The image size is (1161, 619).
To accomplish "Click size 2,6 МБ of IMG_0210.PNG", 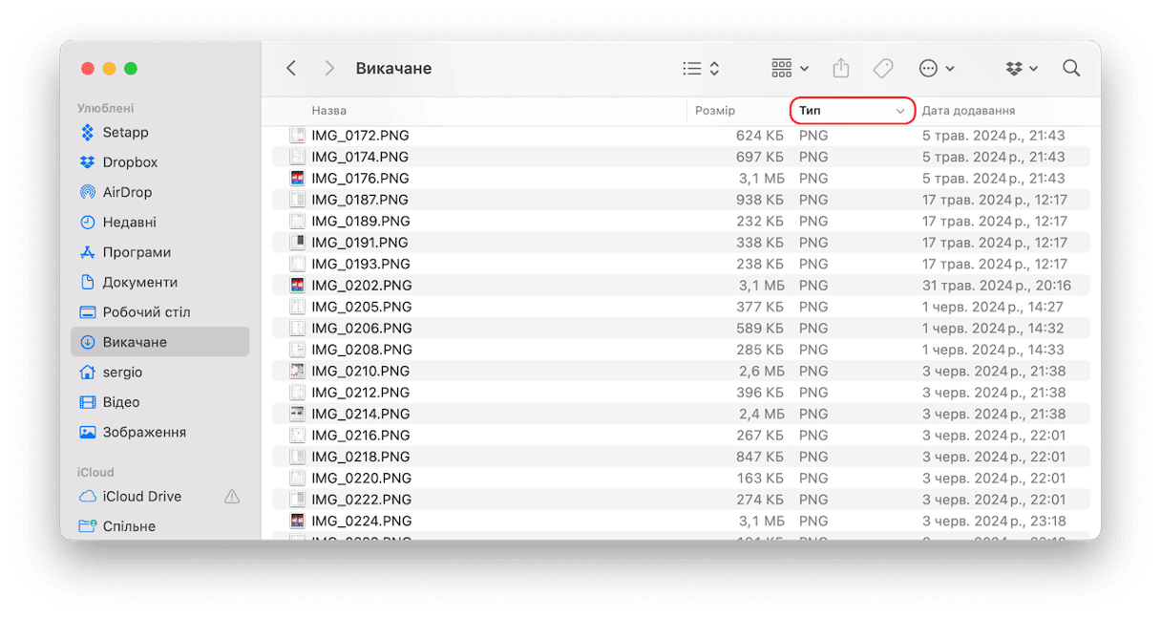I will click(x=761, y=371).
